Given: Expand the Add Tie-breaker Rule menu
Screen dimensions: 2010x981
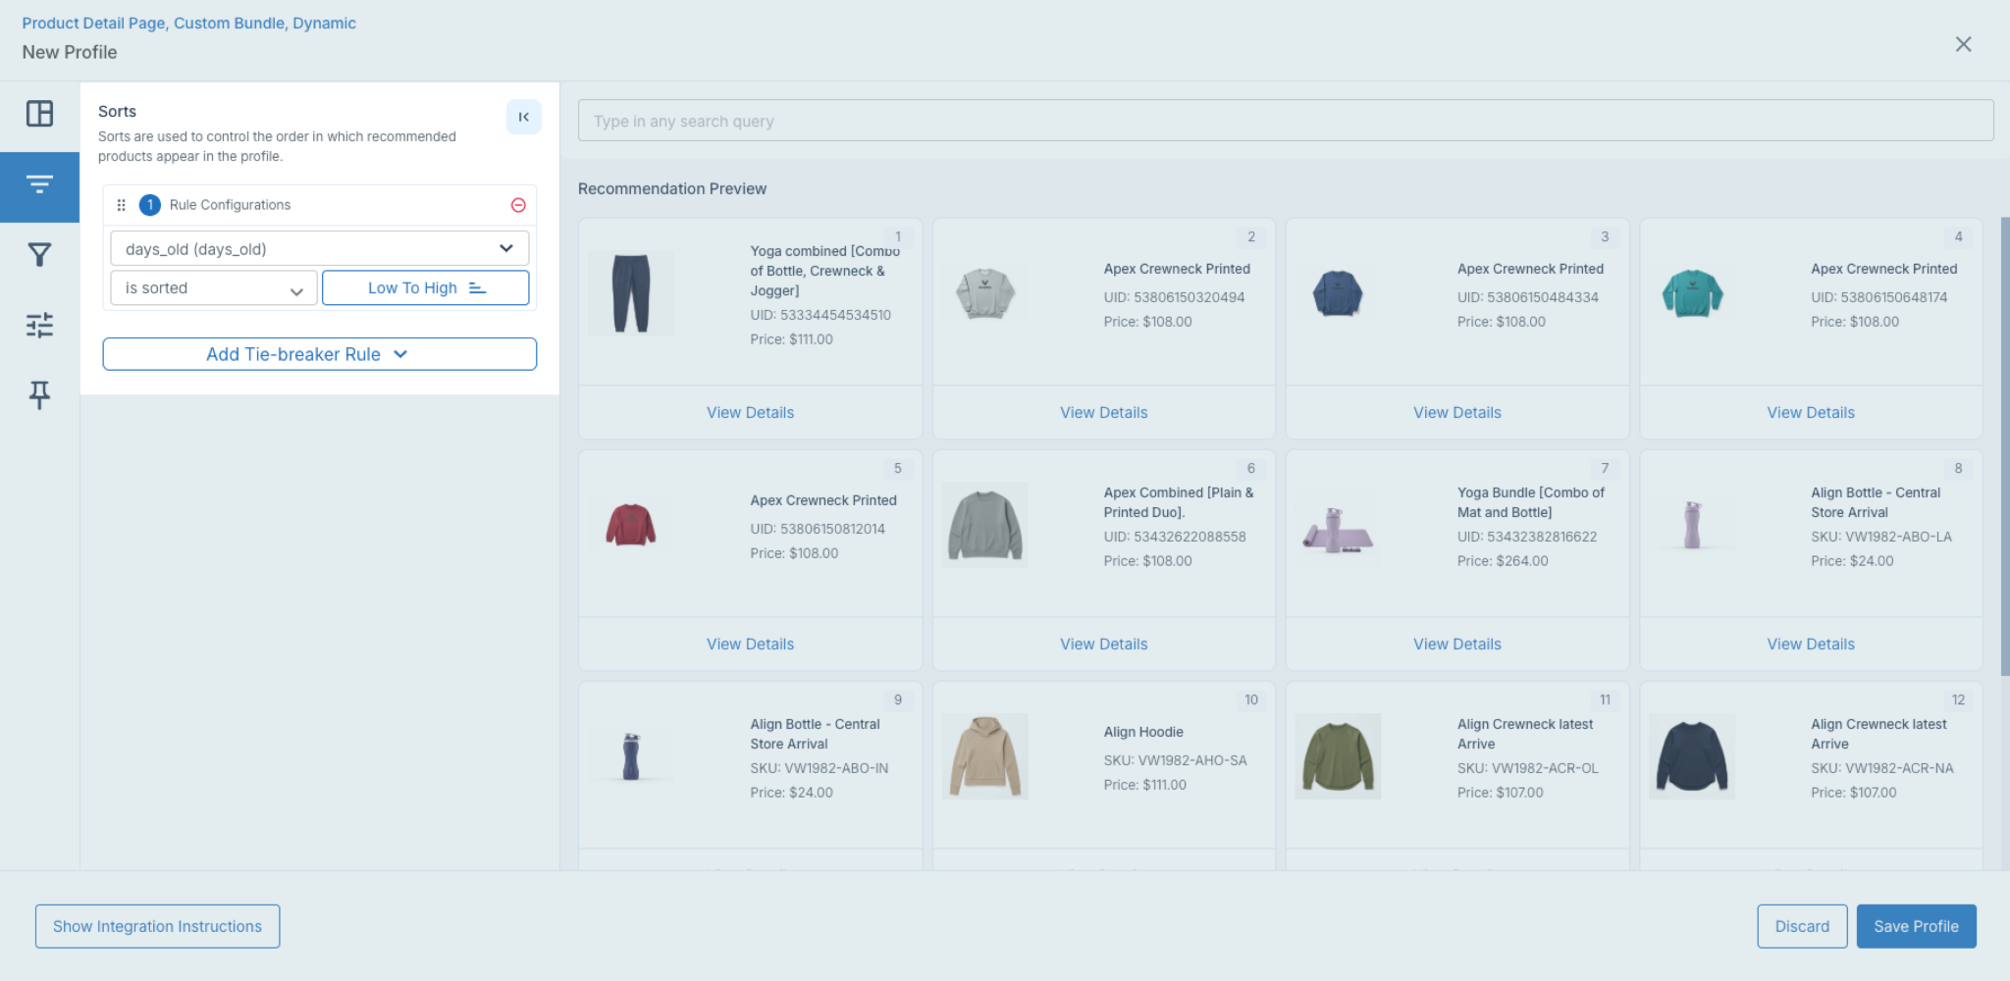Looking at the screenshot, I should (x=320, y=354).
